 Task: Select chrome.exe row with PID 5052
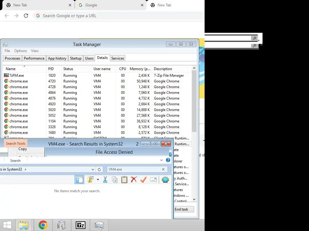pos(97,115)
